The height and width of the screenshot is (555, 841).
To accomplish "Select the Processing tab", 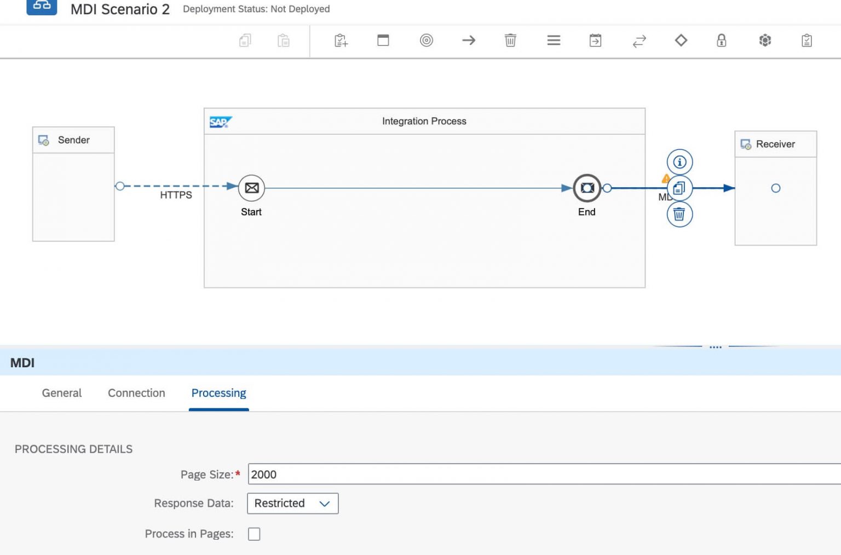I will (218, 393).
